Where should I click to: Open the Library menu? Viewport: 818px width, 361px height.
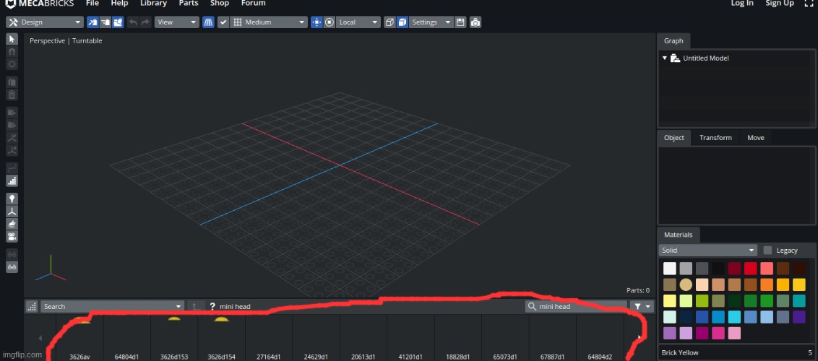pos(153,3)
